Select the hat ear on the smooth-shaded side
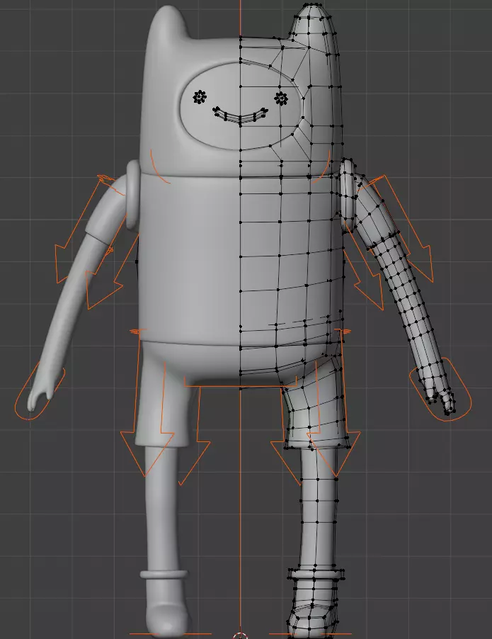Screen dimensions: 492x639 pos(168,23)
